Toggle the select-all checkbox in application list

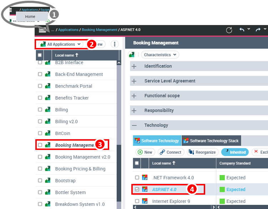(x=40, y=55)
